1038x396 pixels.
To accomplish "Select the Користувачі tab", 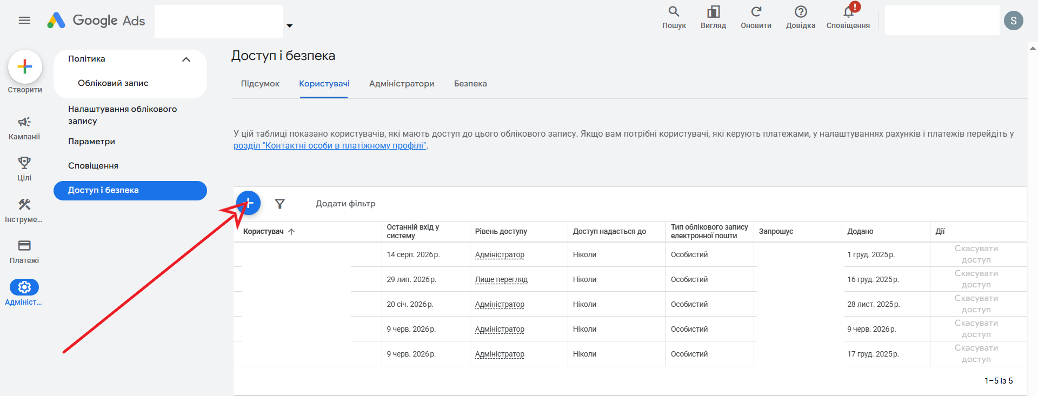I will point(324,84).
